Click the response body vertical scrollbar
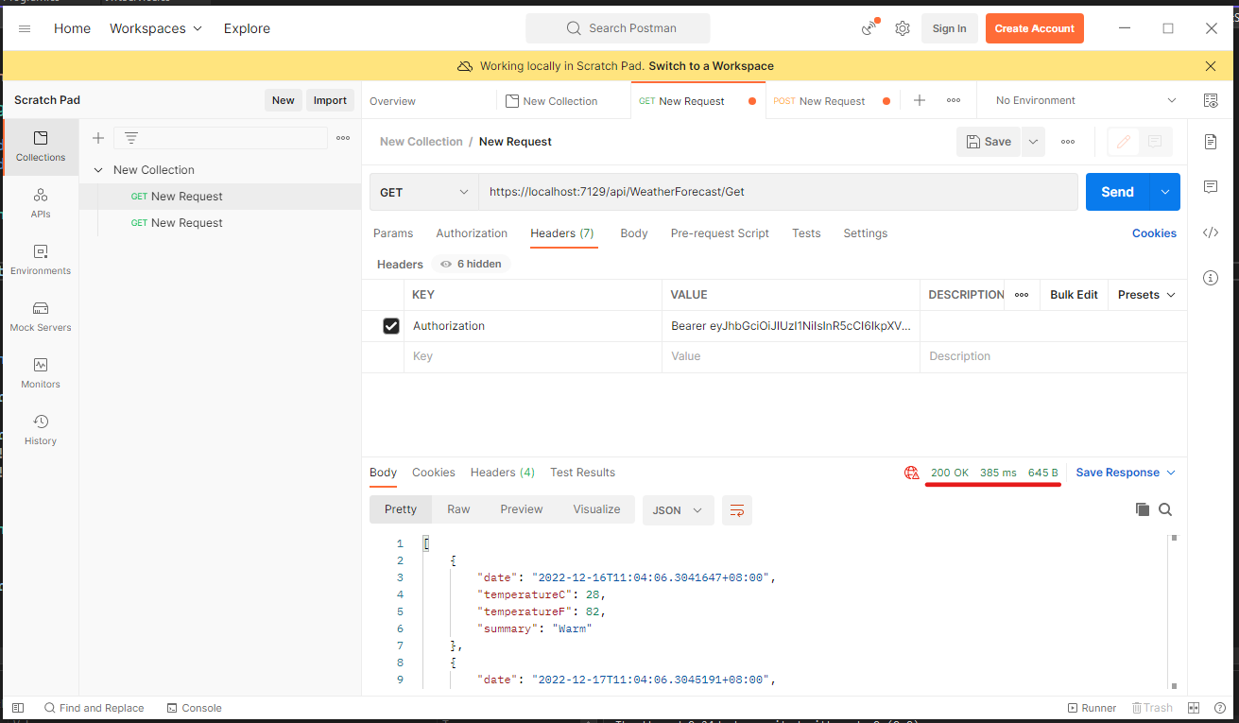This screenshot has height=723, width=1239. [x=1174, y=612]
